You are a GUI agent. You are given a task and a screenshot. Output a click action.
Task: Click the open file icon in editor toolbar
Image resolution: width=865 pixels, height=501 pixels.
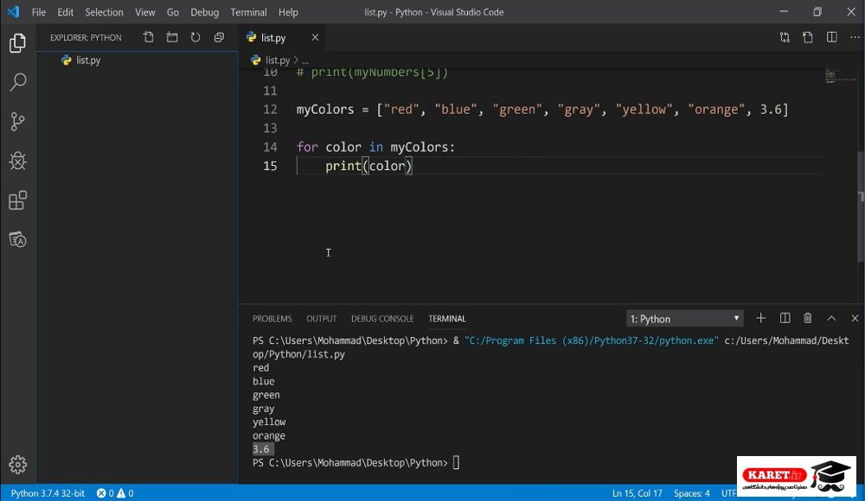coord(808,37)
